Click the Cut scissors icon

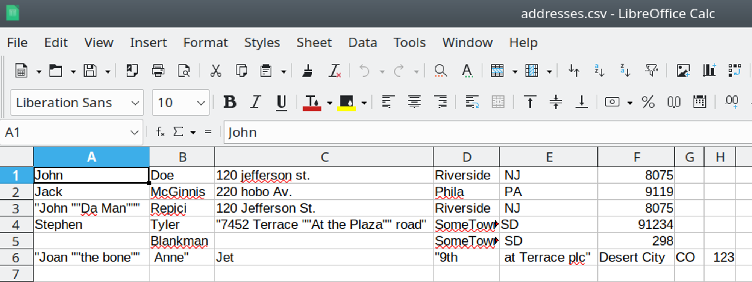click(x=215, y=71)
